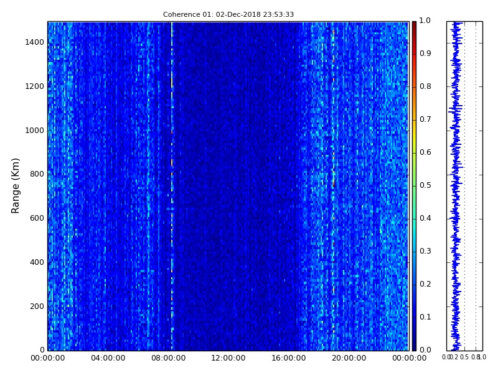Viewport: 498px width, 373px height.
Task: Select the colorbar 0.3 label
Action: 425,252
